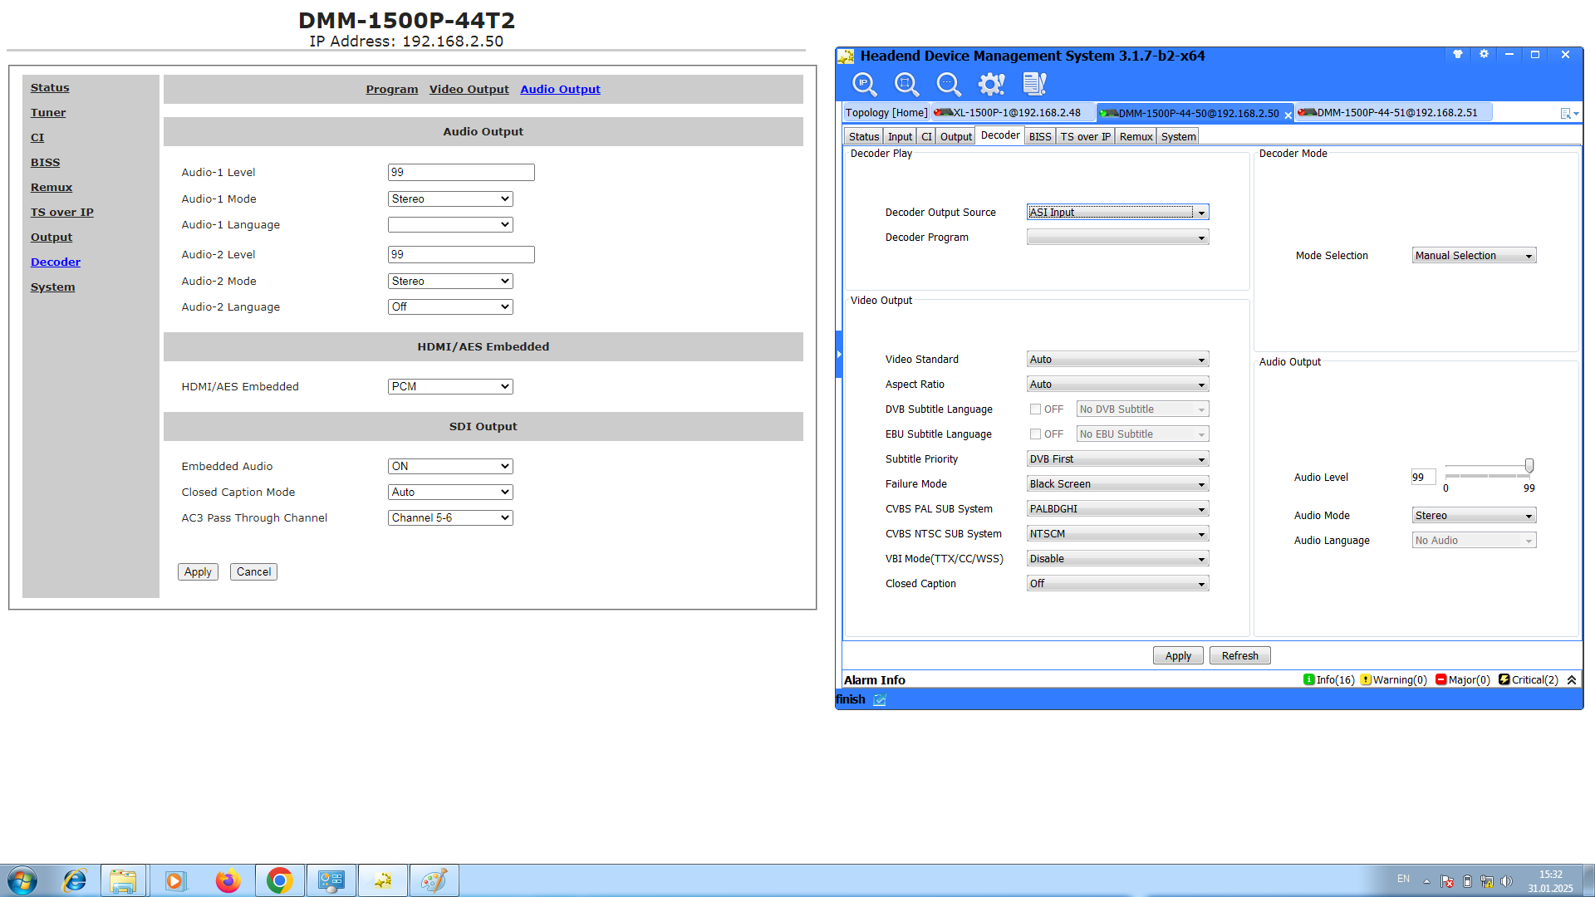Screen dimensions: 1595x897
Task: Click the Audio Level slider handle
Action: coord(1529,466)
